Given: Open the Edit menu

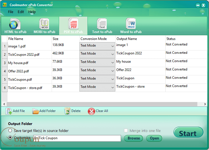Looking at the screenshot, I should (21, 12).
